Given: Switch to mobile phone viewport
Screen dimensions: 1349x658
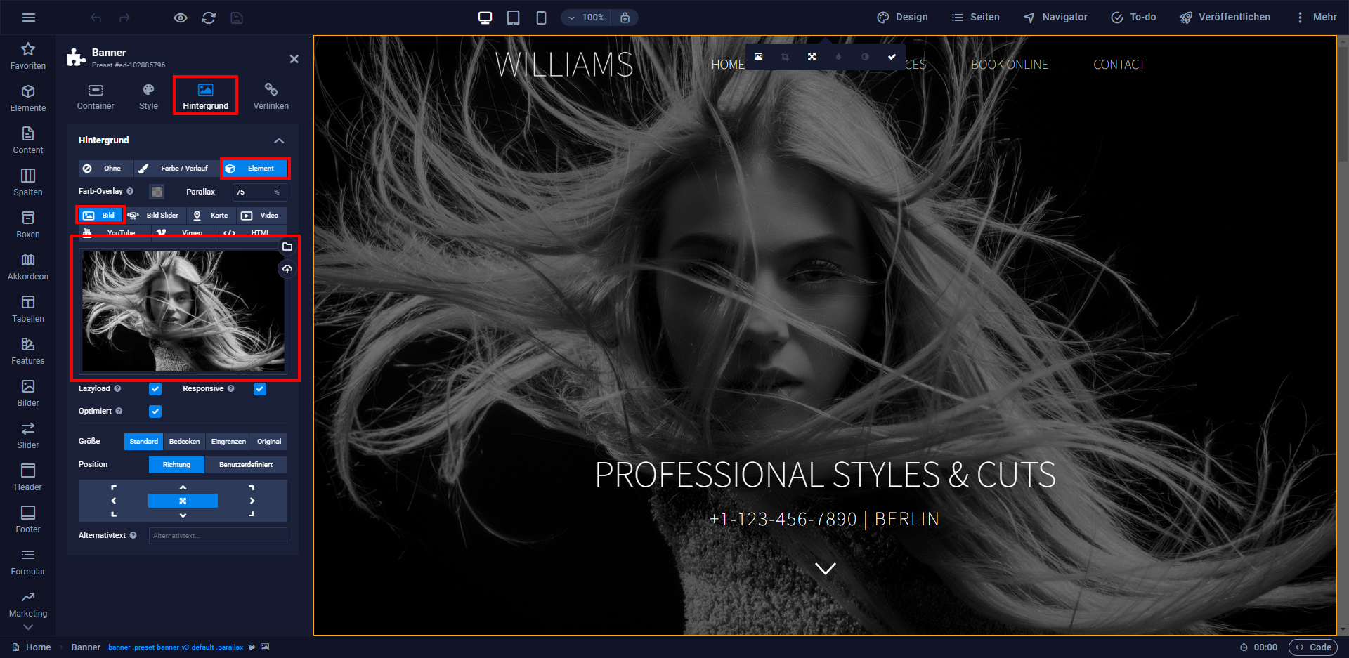Looking at the screenshot, I should [x=542, y=18].
